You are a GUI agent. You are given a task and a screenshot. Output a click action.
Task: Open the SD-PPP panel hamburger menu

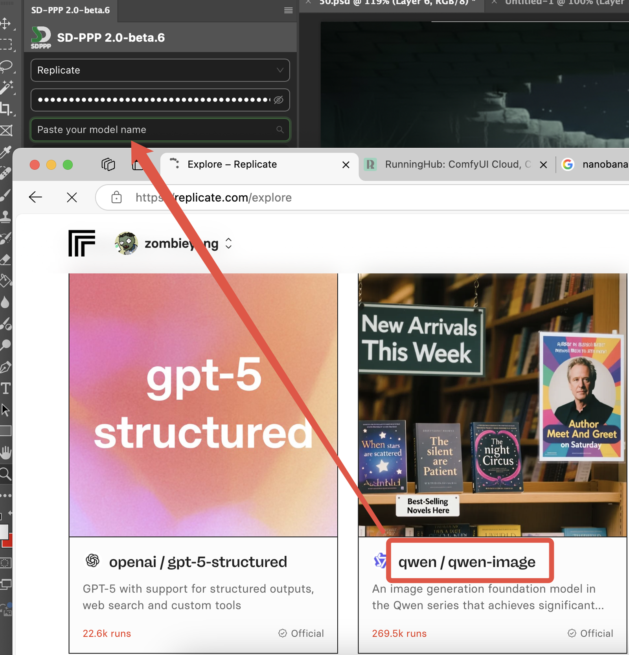click(x=288, y=10)
